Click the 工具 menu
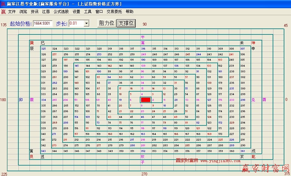This screenshot has width=291, height=176. [x=88, y=12]
